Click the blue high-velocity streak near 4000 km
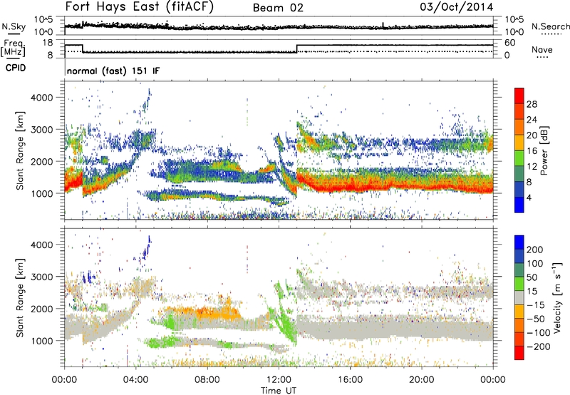The height and width of the screenshot is (395, 570). (x=147, y=247)
